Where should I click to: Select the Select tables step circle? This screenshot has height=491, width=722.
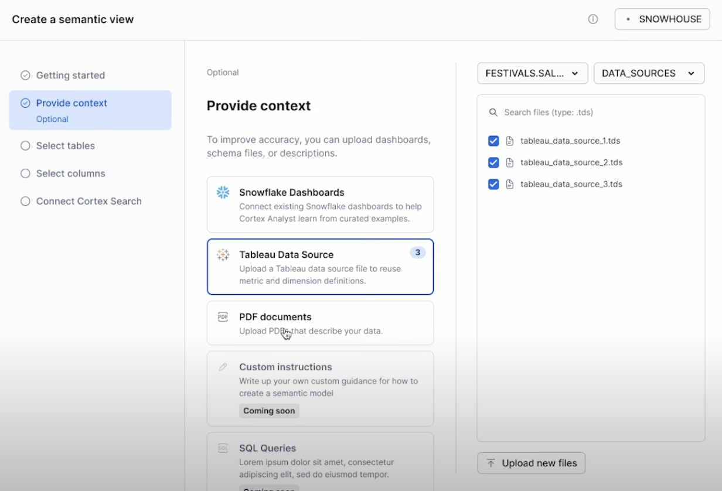pos(25,146)
